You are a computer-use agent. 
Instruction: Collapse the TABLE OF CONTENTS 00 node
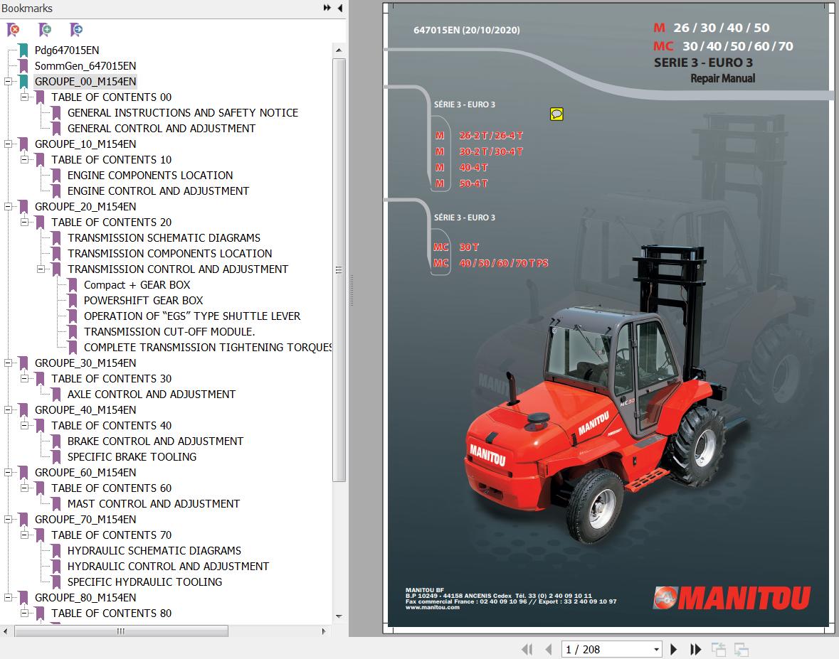pos(25,97)
